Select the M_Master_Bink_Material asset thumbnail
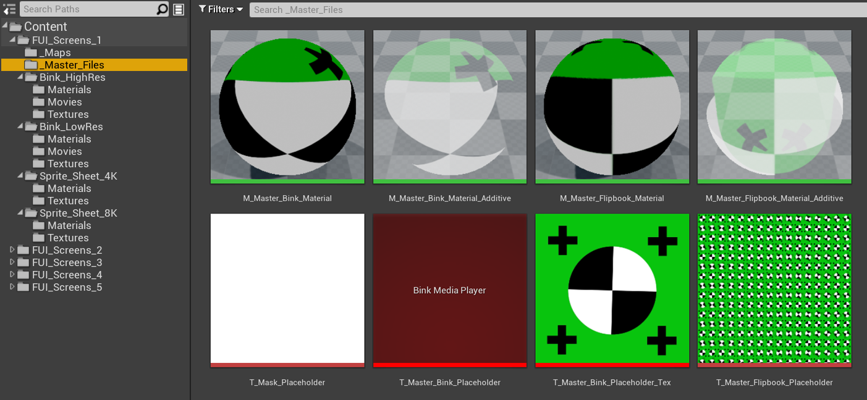The height and width of the screenshot is (400, 867). pyautogui.click(x=287, y=106)
